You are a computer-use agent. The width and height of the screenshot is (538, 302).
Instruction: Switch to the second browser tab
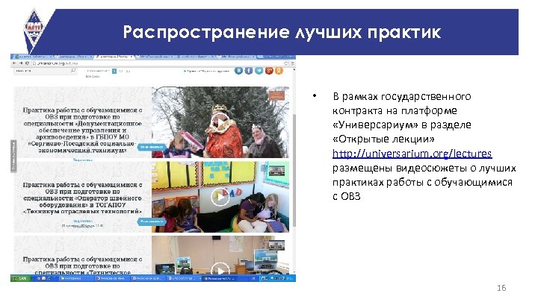tap(74, 57)
